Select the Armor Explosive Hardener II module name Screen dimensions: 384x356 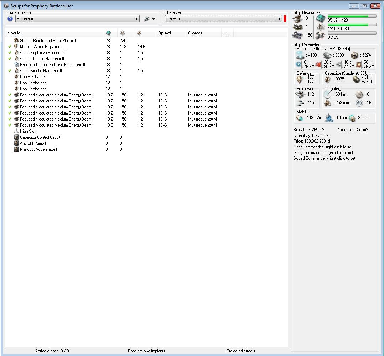tap(43, 53)
